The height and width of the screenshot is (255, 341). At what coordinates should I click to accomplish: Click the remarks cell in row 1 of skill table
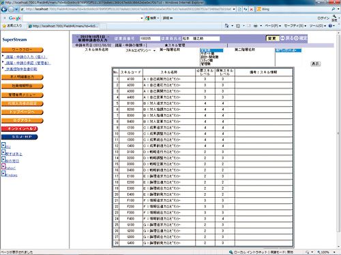point(264,79)
